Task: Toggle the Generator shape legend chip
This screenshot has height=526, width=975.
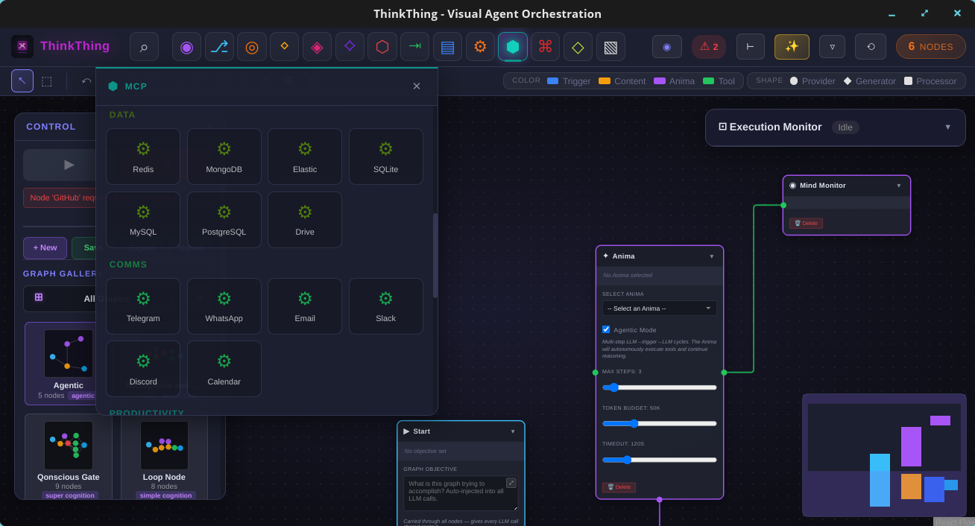Action: coord(870,80)
